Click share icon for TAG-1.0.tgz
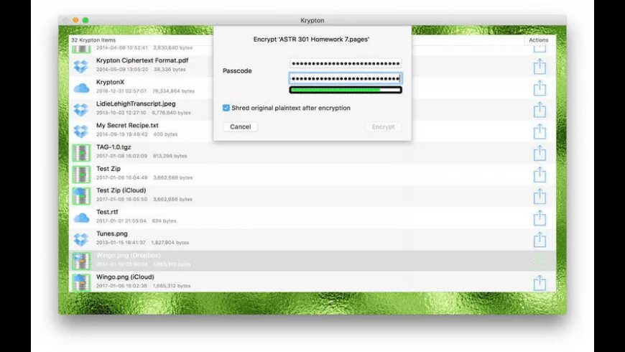 pyautogui.click(x=540, y=153)
